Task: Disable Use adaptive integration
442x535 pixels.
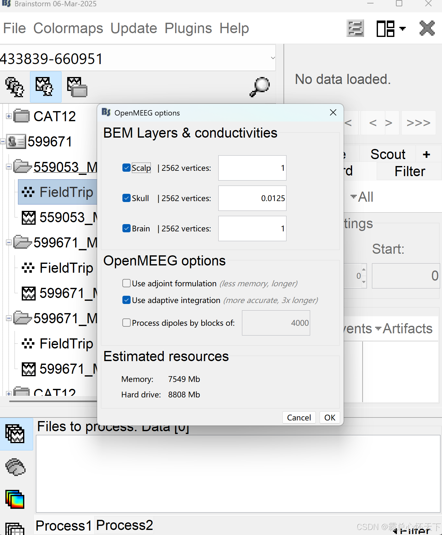Action: pos(127,300)
